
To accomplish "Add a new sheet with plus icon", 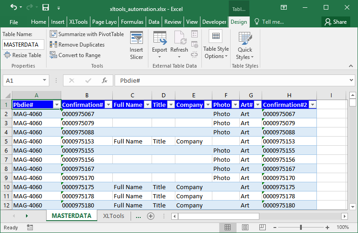I will [x=151, y=216].
